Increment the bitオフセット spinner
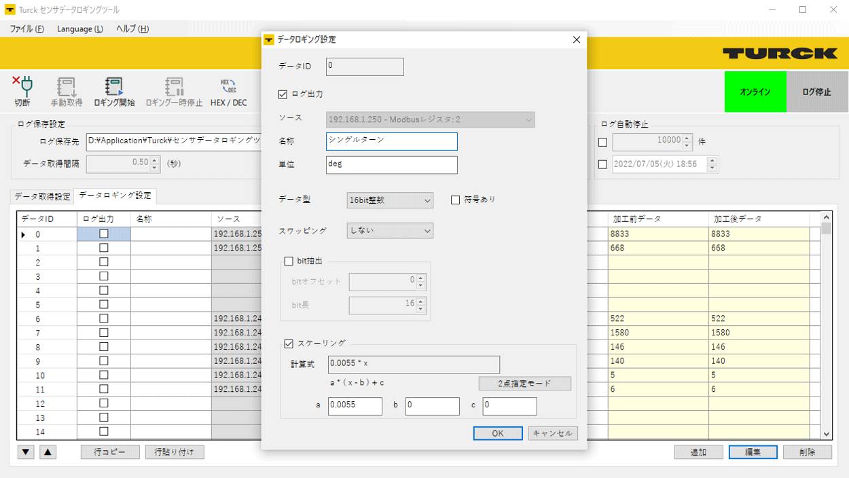Viewport: 849px width, 478px height. click(421, 278)
